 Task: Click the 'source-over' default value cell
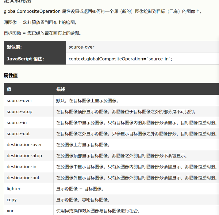142,47
